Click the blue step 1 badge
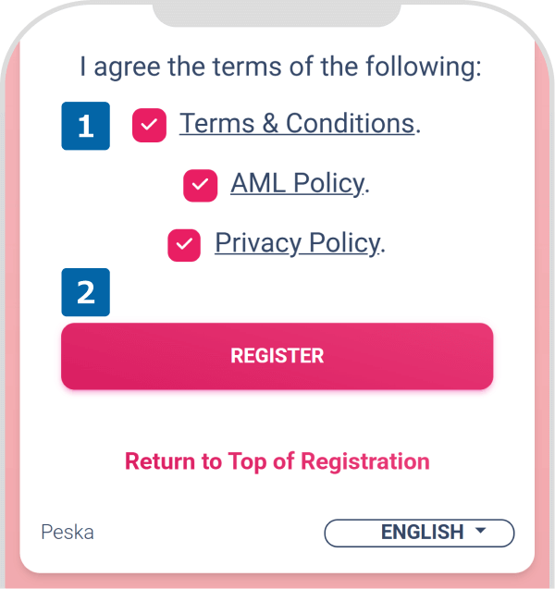The width and height of the screenshot is (555, 589). tap(85, 126)
